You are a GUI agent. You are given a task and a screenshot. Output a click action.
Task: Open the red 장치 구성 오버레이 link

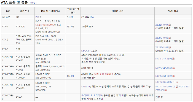[104, 74]
